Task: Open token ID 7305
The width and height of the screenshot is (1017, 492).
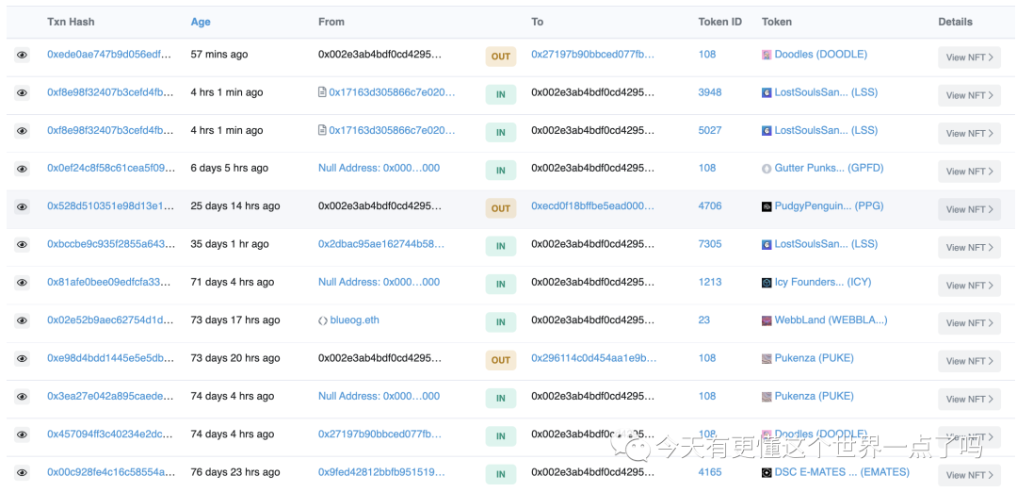Action: (710, 244)
